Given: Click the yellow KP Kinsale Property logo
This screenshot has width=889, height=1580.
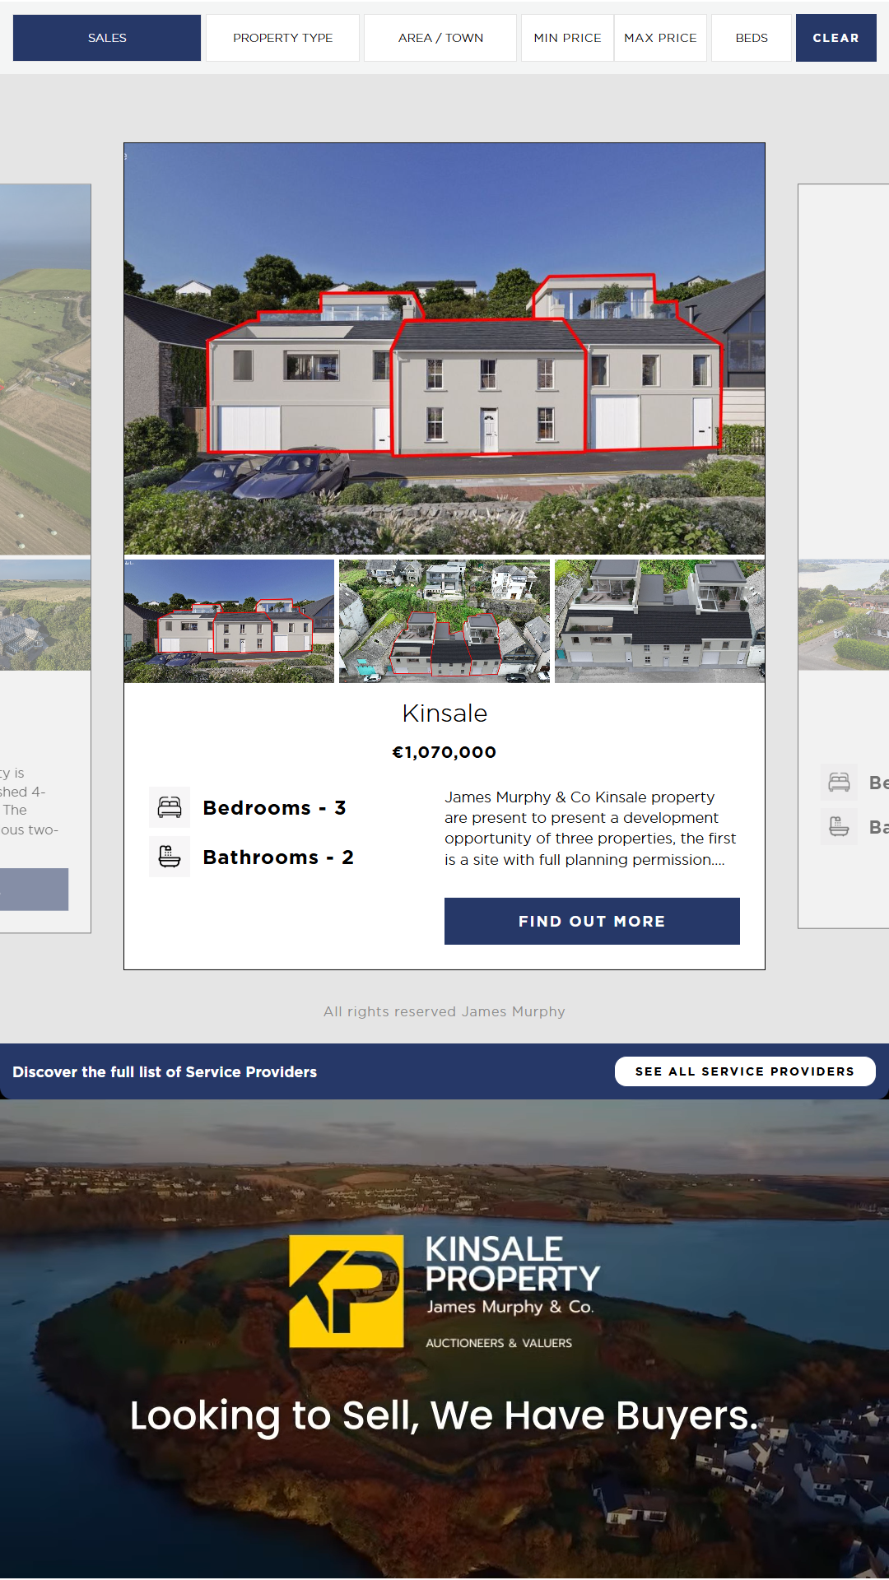Looking at the screenshot, I should [347, 1291].
